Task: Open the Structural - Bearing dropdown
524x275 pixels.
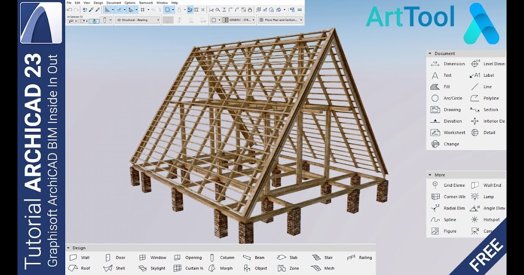Action: [138, 20]
